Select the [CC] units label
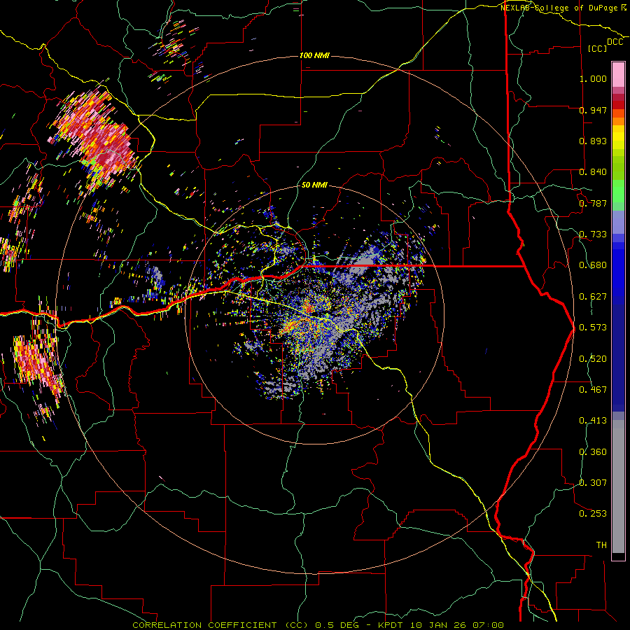 (598, 48)
